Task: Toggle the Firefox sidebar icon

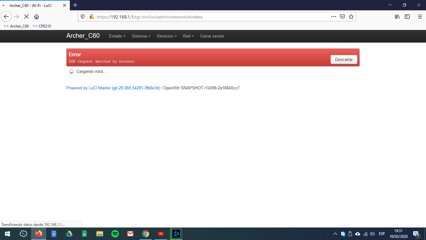Action: [407, 17]
